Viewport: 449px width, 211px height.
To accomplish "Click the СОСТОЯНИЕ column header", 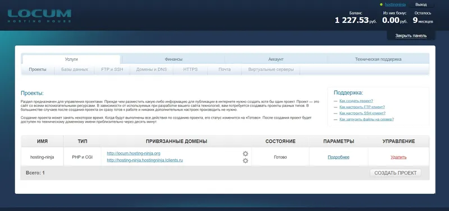I will pyautogui.click(x=280, y=142).
